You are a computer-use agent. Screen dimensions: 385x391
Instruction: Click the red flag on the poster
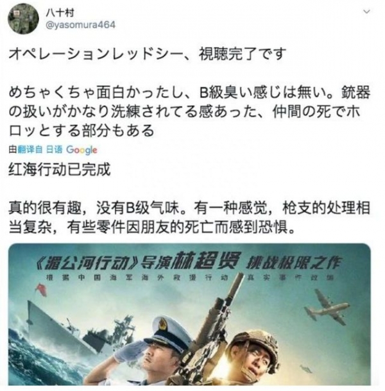pyautogui.click(x=41, y=290)
